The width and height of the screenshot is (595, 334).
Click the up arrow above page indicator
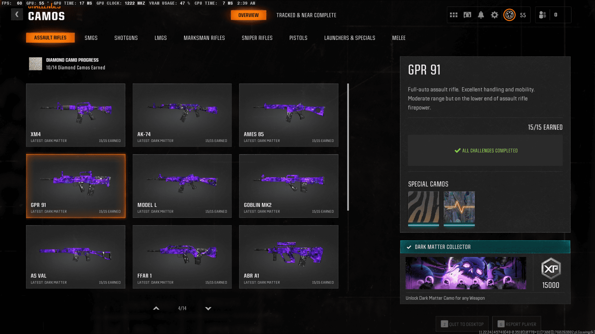156,308
